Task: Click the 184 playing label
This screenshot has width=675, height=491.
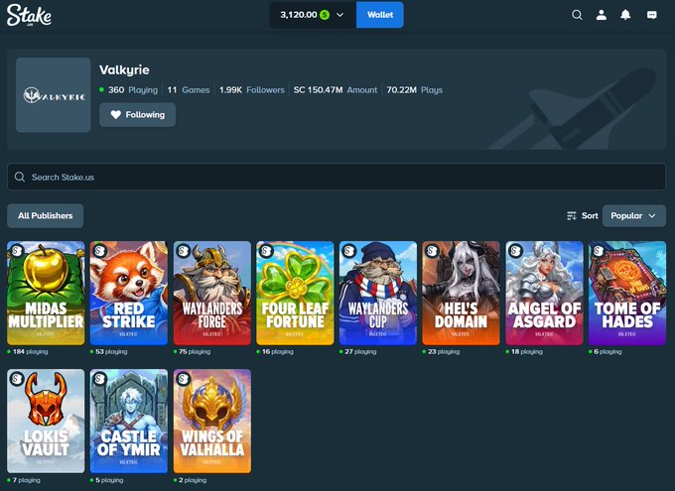Action: point(30,351)
